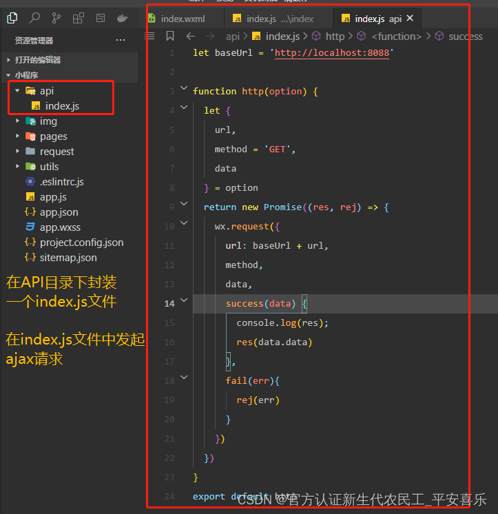The height and width of the screenshot is (514, 498).
Task: Expand the utils folder
Action: (x=17, y=166)
